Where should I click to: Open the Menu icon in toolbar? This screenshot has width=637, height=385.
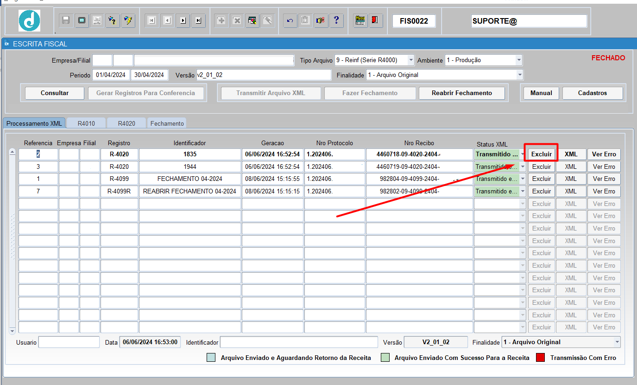(360, 20)
